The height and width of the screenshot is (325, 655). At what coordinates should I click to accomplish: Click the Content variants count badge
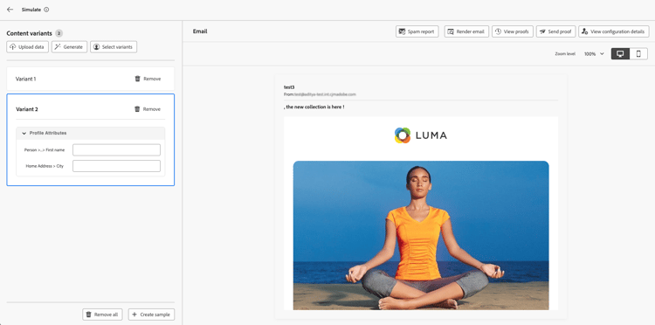[59, 33]
